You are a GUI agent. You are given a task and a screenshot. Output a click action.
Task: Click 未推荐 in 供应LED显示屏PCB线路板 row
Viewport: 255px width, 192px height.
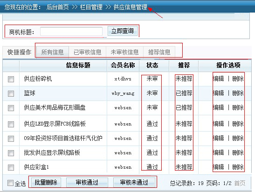coord(184,124)
